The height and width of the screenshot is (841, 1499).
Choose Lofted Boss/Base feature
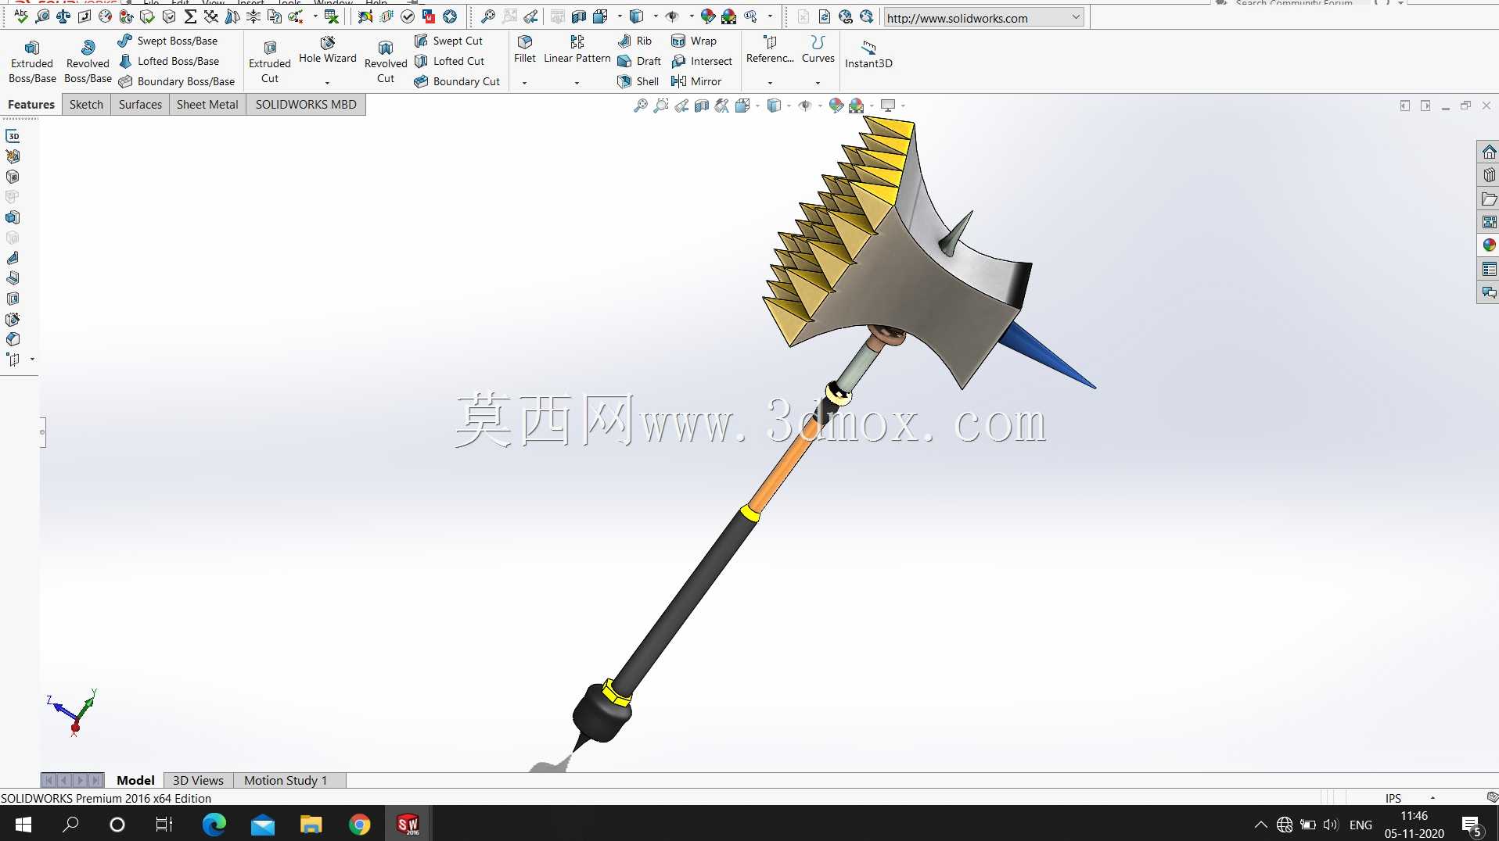click(169, 61)
